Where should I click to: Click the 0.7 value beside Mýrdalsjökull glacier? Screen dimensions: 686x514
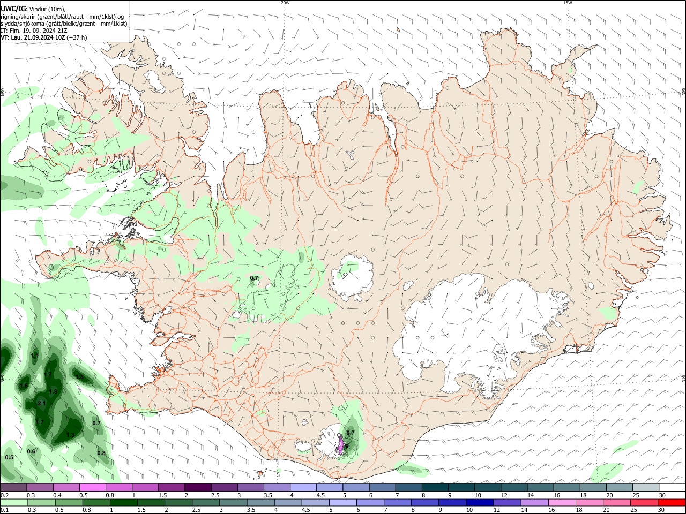351,433
